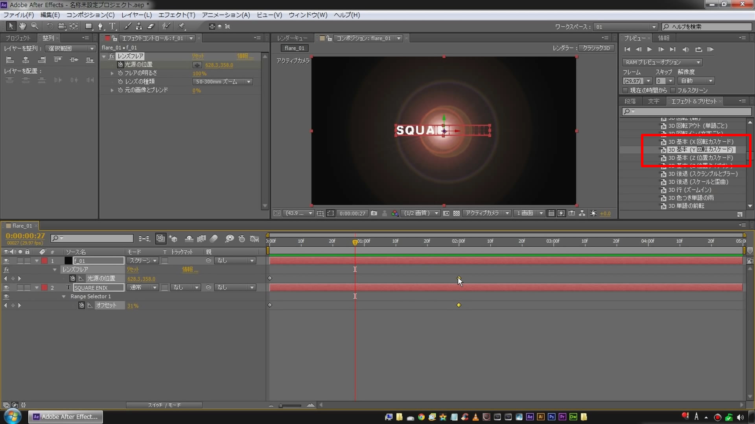Open the Windows Start button
The height and width of the screenshot is (424, 755).
coord(13,417)
